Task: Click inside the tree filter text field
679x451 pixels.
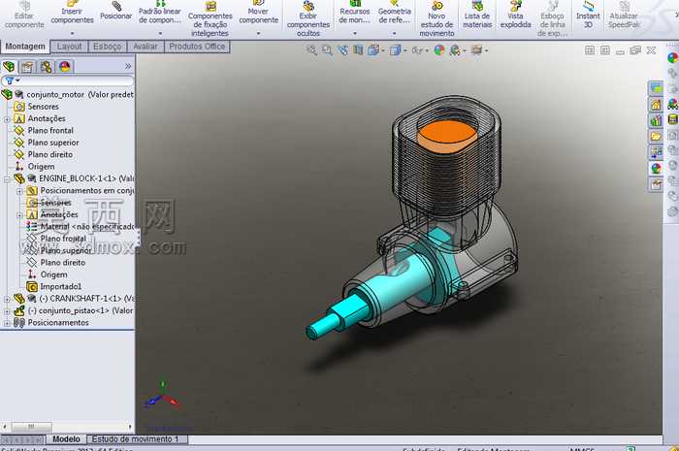Action: pos(77,81)
